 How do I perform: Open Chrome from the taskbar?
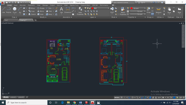[x=74, y=103]
